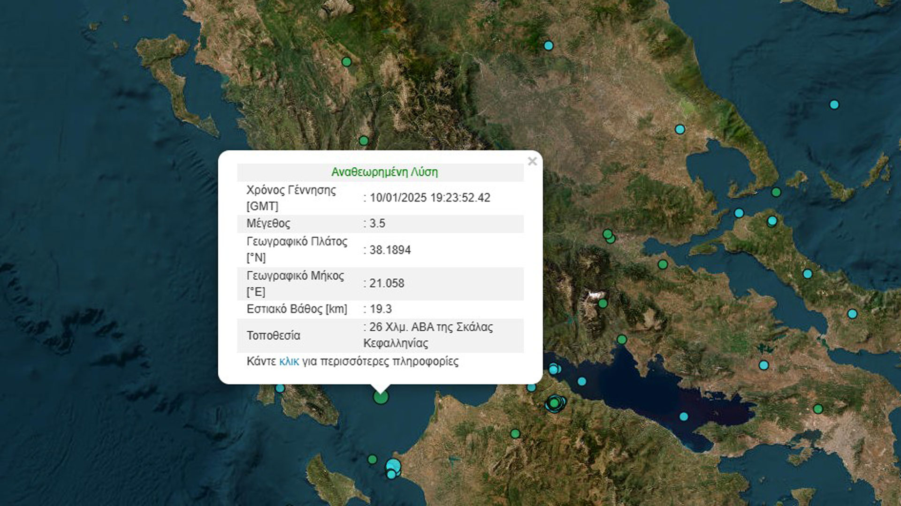The image size is (901, 506).
Task: Click the green marker in central Peloponnese north
Action: pos(515,434)
